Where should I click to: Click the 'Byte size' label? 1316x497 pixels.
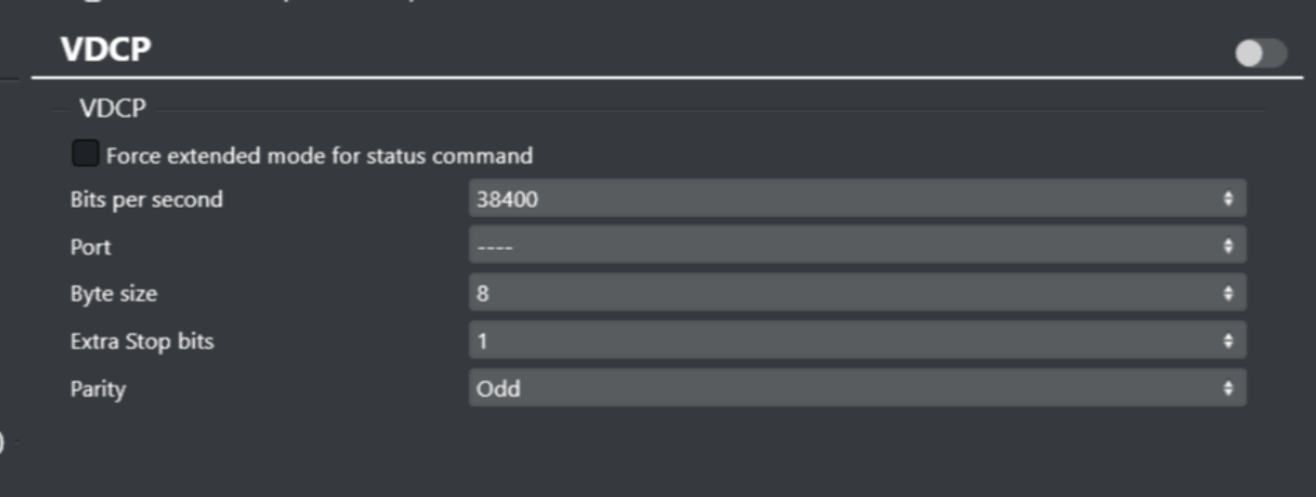pyautogui.click(x=113, y=294)
